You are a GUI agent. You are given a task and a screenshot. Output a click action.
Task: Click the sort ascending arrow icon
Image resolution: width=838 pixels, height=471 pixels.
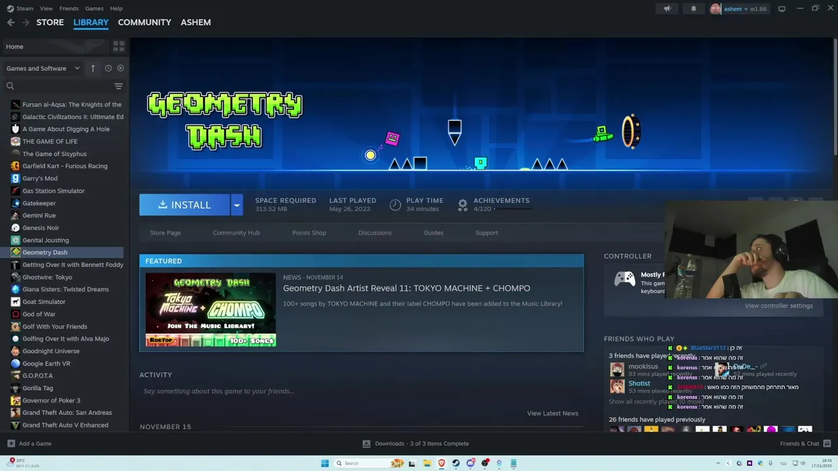pyautogui.click(x=93, y=68)
